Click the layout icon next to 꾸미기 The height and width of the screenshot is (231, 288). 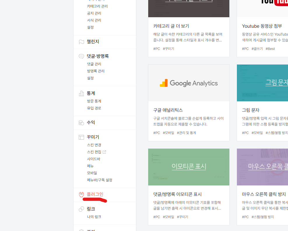[81, 137]
